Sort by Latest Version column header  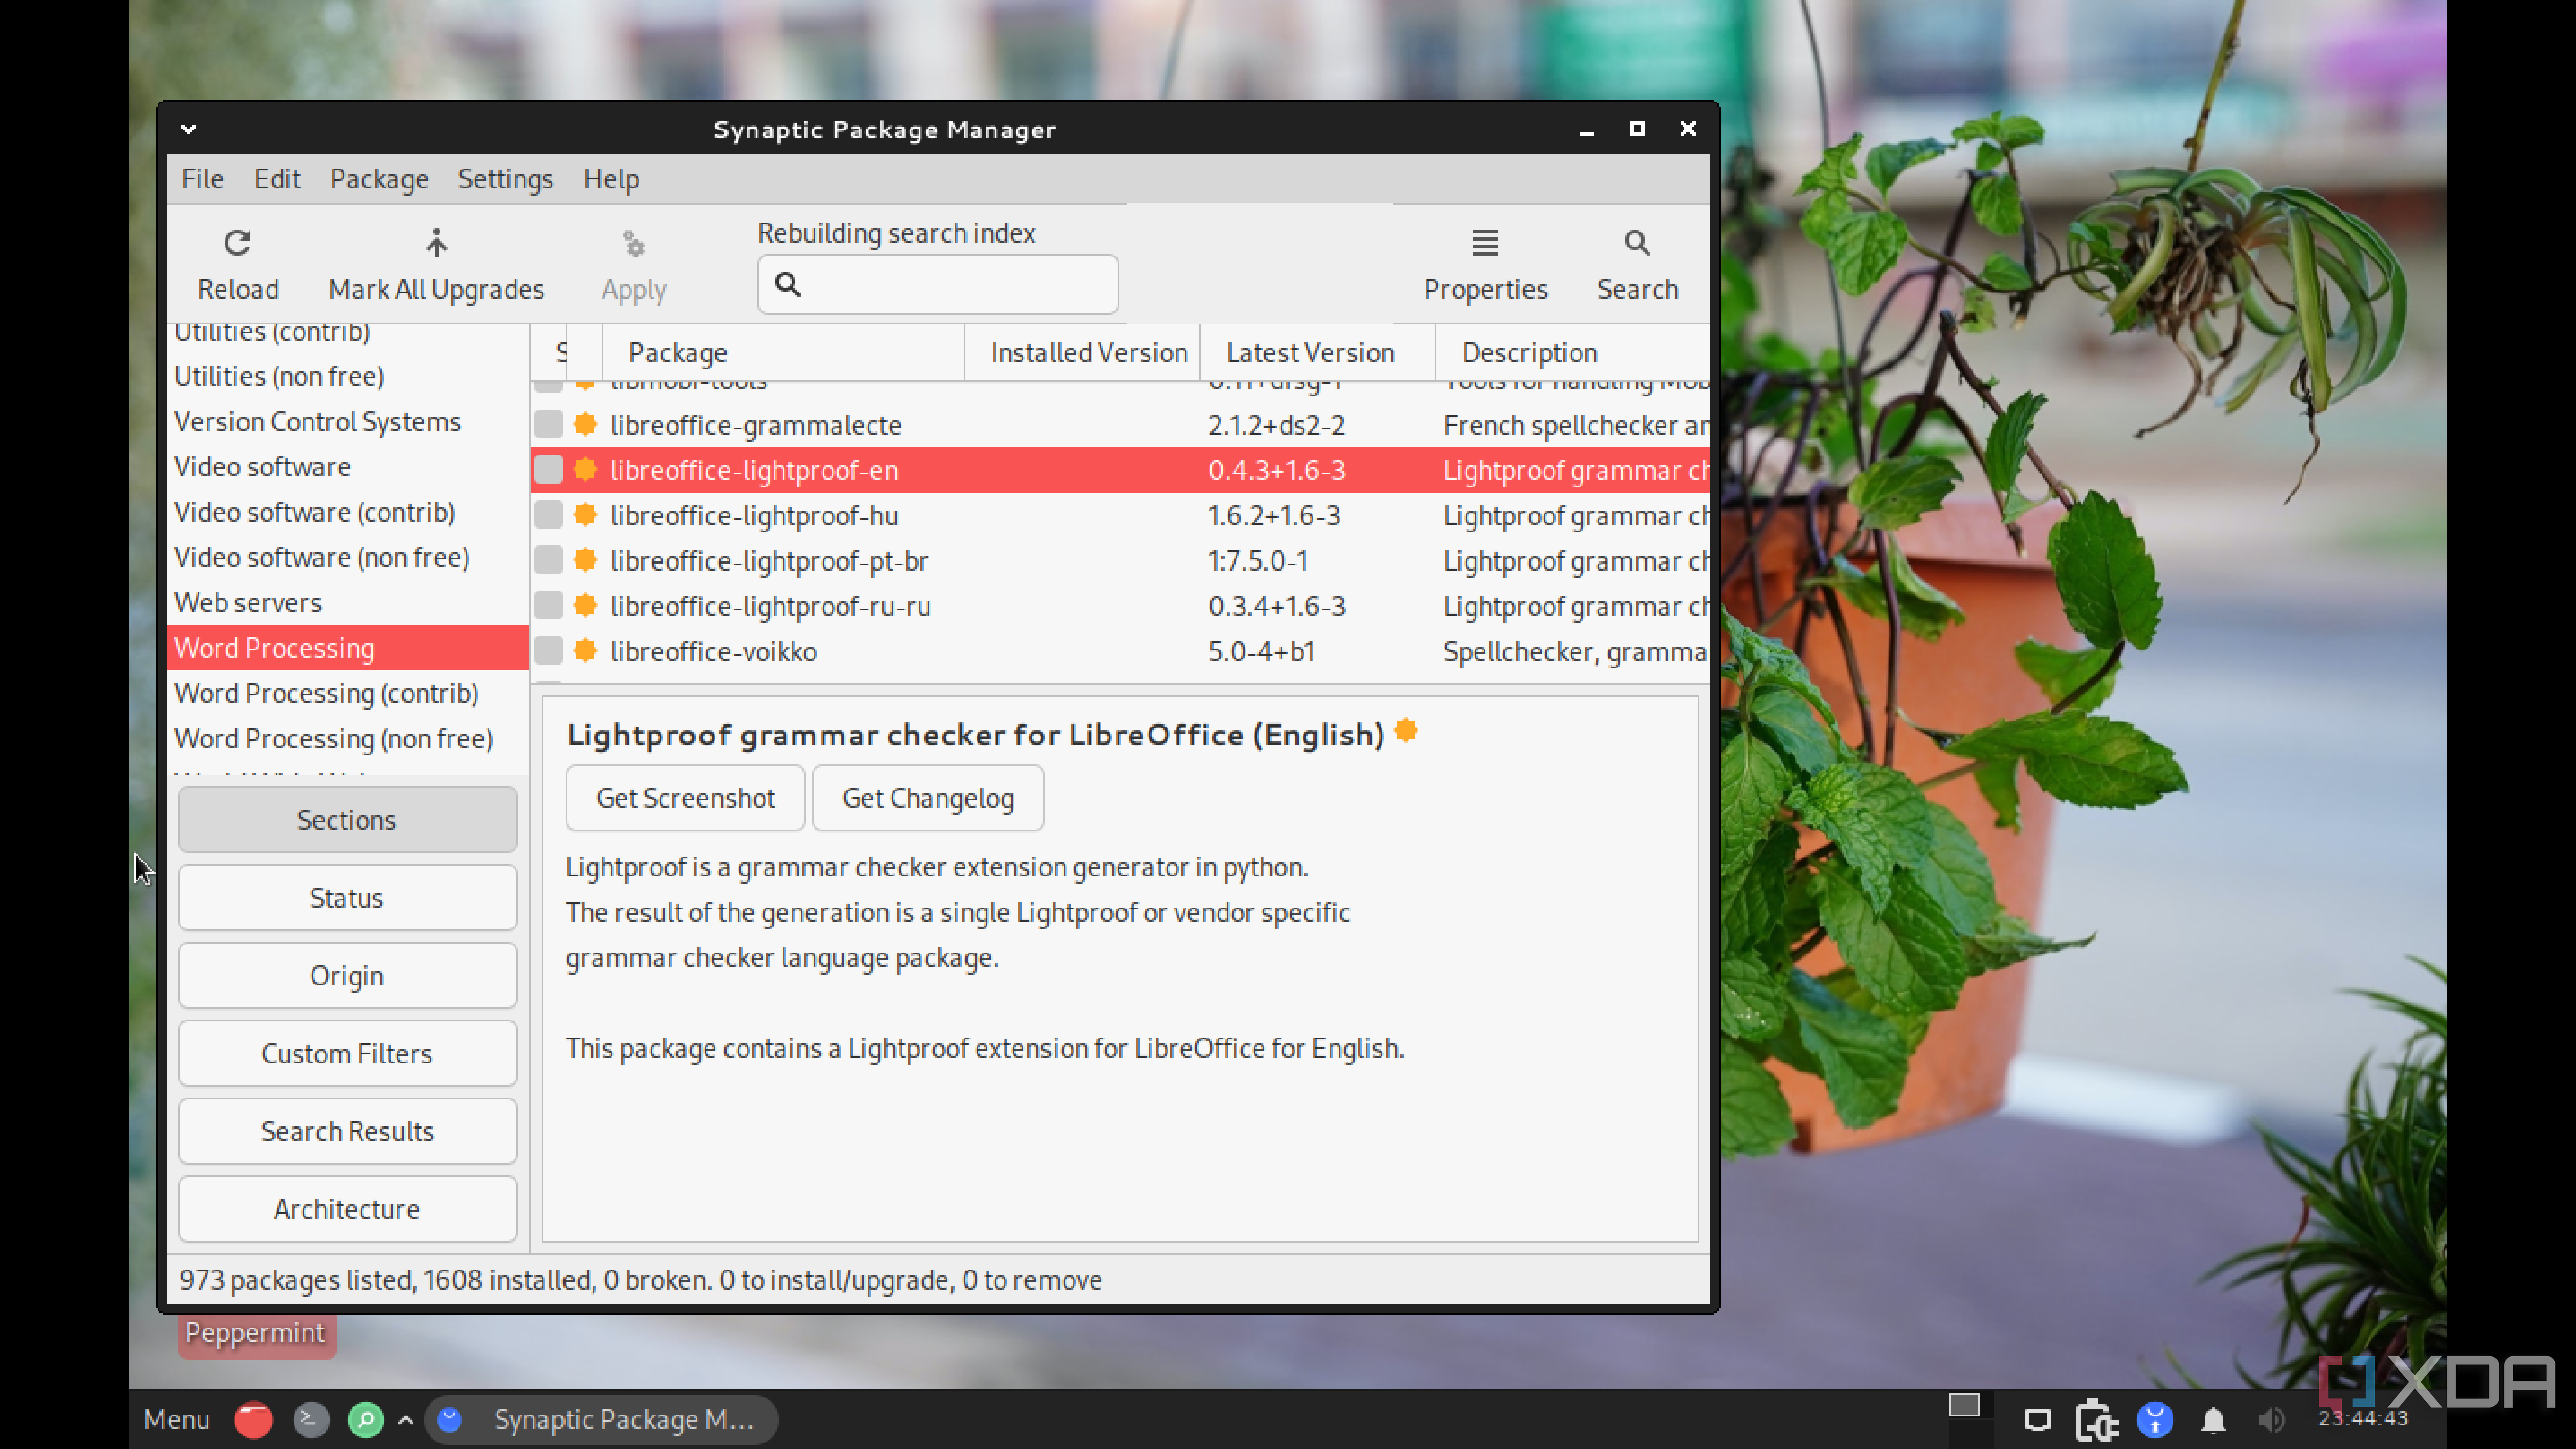click(1318, 353)
